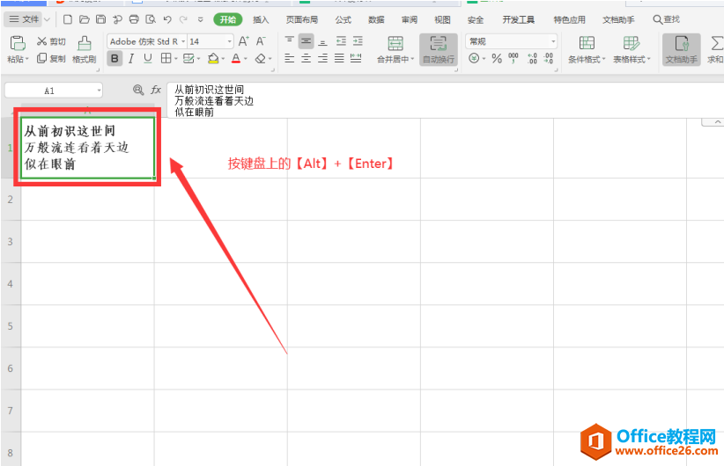Decrease indent icon
724x466 pixels.
[341, 41]
